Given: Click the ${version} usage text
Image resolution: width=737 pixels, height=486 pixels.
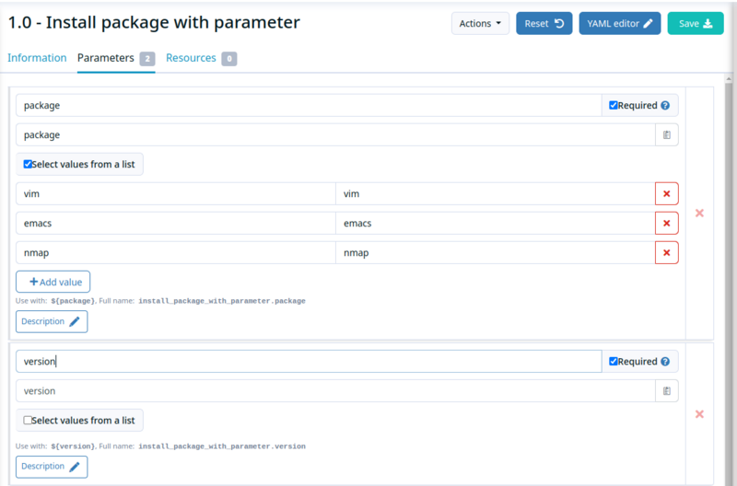Looking at the screenshot, I should point(73,446).
